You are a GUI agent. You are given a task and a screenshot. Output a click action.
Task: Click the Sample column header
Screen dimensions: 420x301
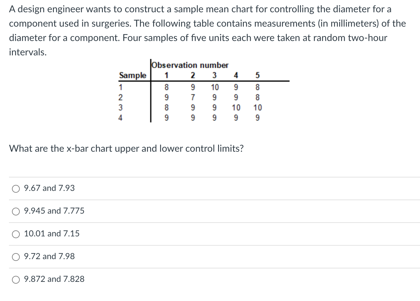[133, 76]
